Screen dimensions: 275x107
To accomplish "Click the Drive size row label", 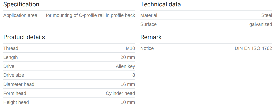I will click(14, 75).
